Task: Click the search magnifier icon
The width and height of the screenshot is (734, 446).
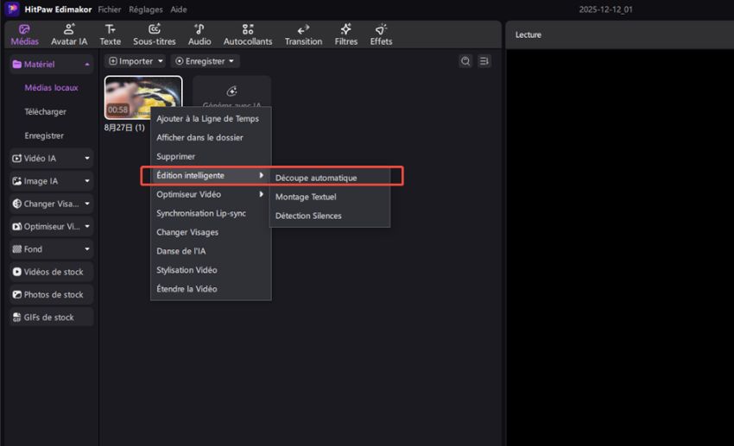Action: click(x=465, y=61)
